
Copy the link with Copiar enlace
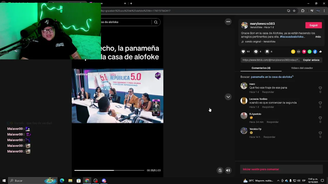click(311, 60)
